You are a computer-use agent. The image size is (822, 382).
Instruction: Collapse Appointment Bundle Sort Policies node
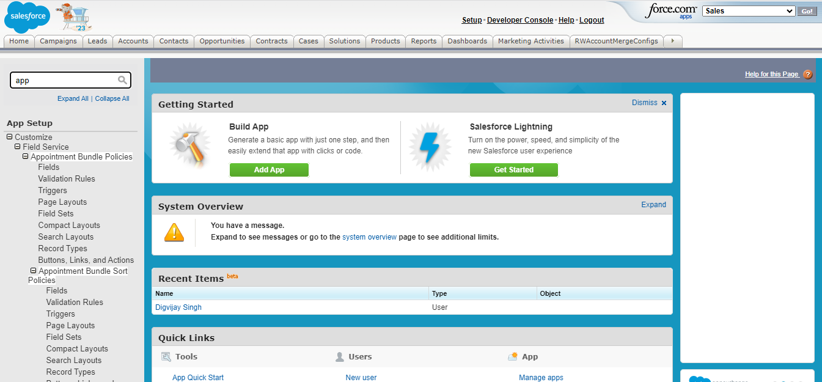pos(34,271)
